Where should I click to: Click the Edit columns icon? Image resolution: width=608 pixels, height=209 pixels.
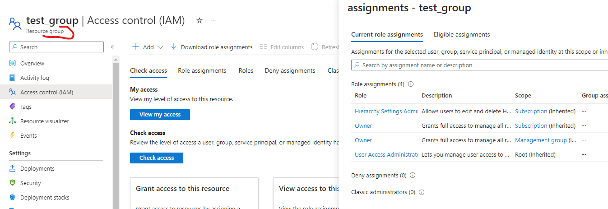[264, 47]
